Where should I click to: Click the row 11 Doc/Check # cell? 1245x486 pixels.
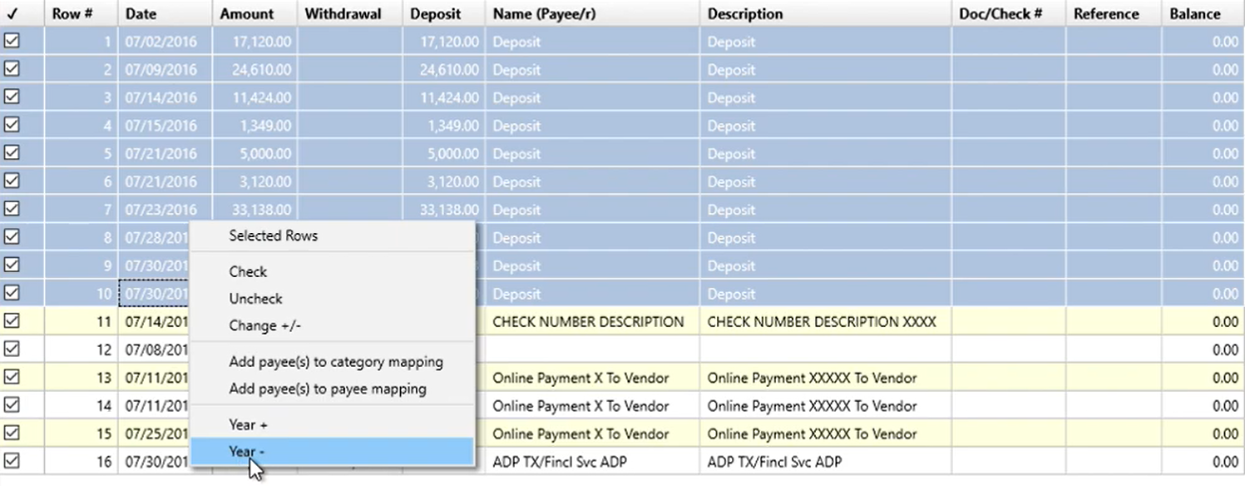[x=1009, y=321]
